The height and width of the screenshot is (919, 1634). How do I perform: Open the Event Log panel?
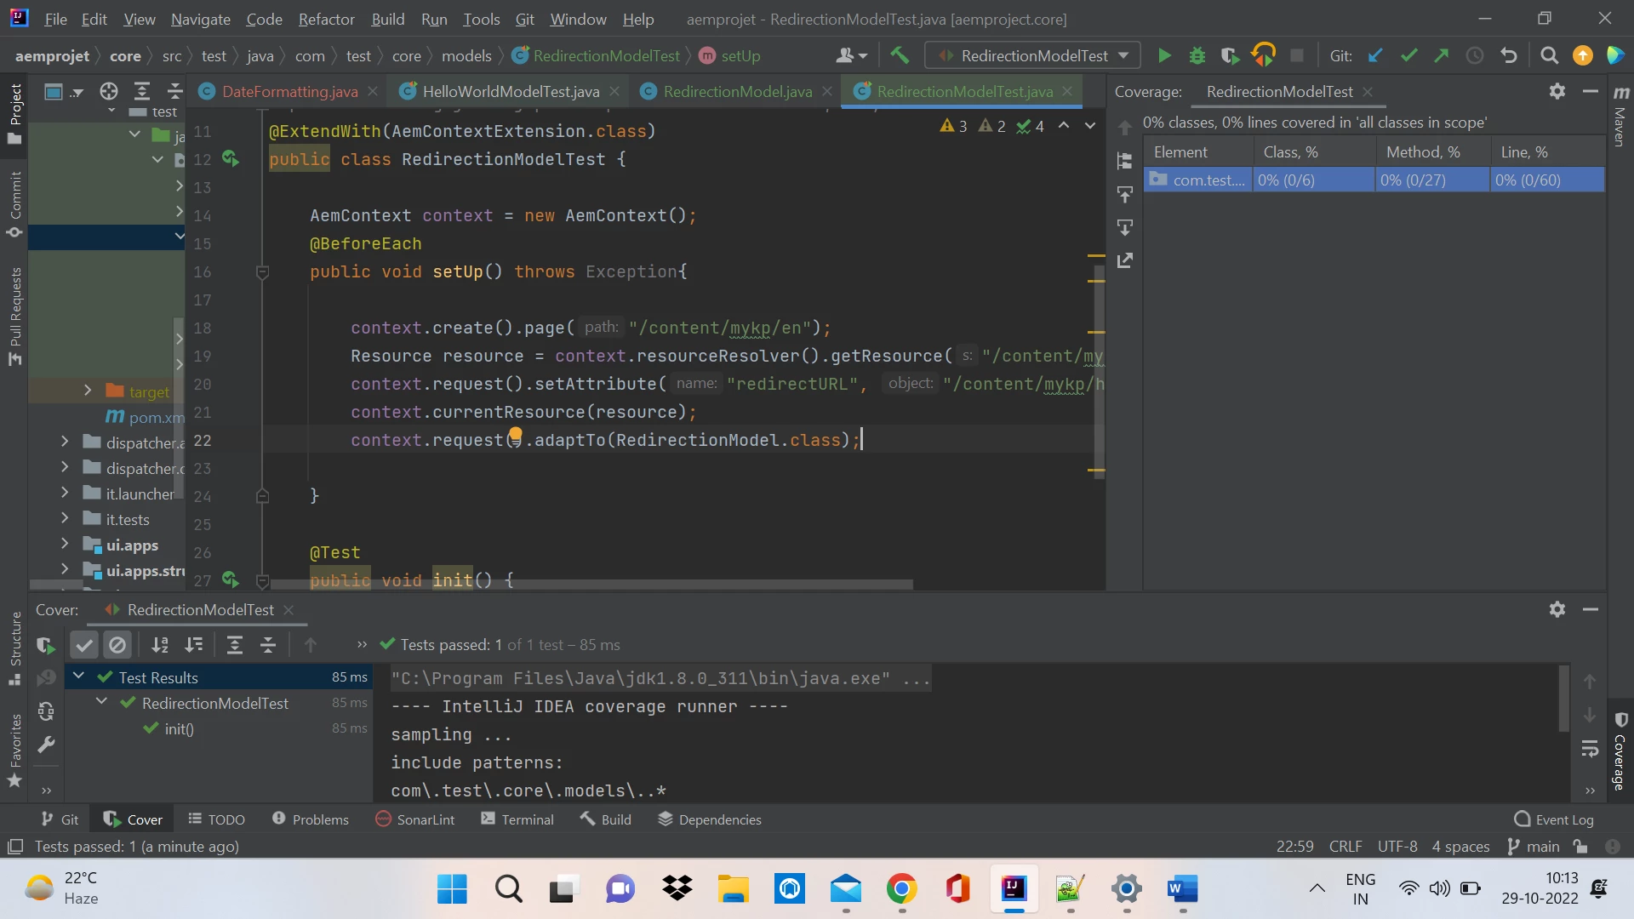tap(1554, 819)
